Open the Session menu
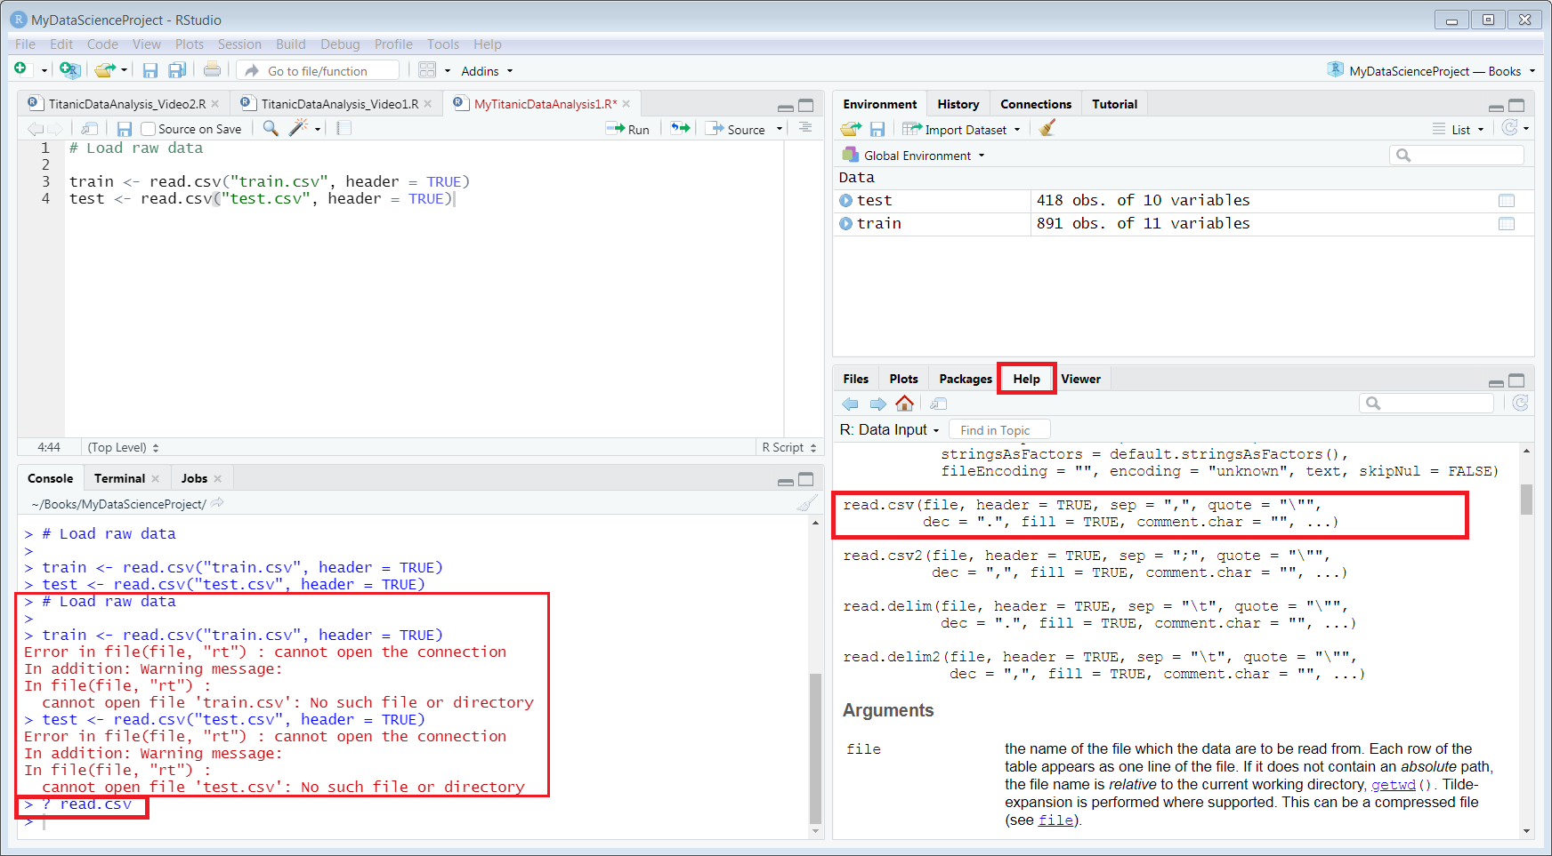Viewport: 1552px width, 856px height. click(x=239, y=44)
